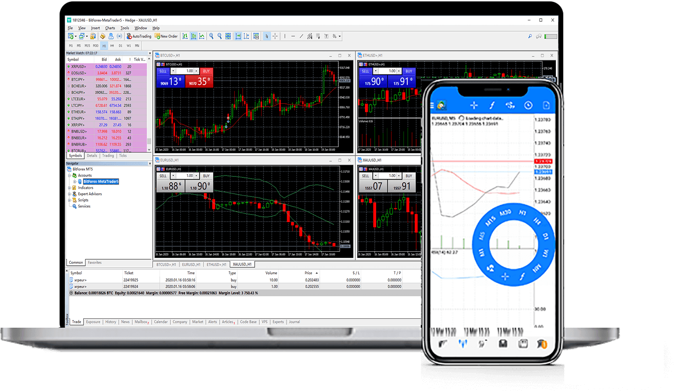This screenshot has height=391, width=675.
Task: Click BUY on the XAUUSD chart
Action: (x=409, y=176)
